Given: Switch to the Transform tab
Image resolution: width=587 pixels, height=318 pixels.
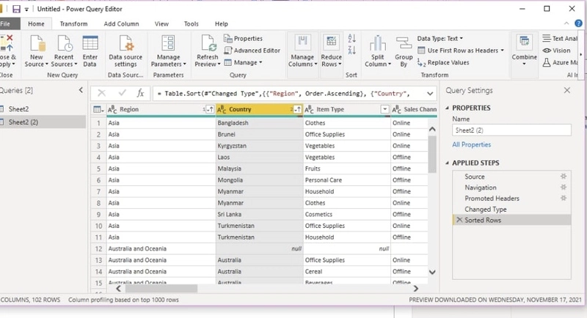Looking at the screenshot, I should click(x=74, y=23).
